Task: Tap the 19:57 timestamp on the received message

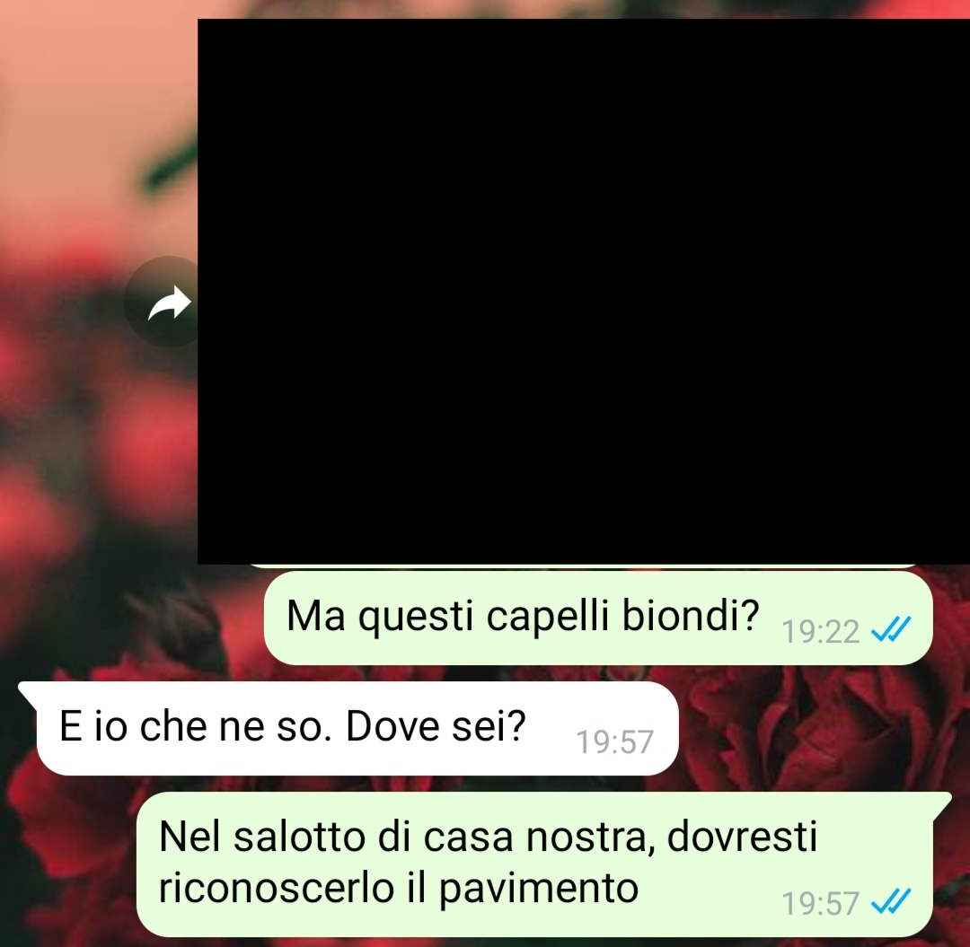Action: 615,741
